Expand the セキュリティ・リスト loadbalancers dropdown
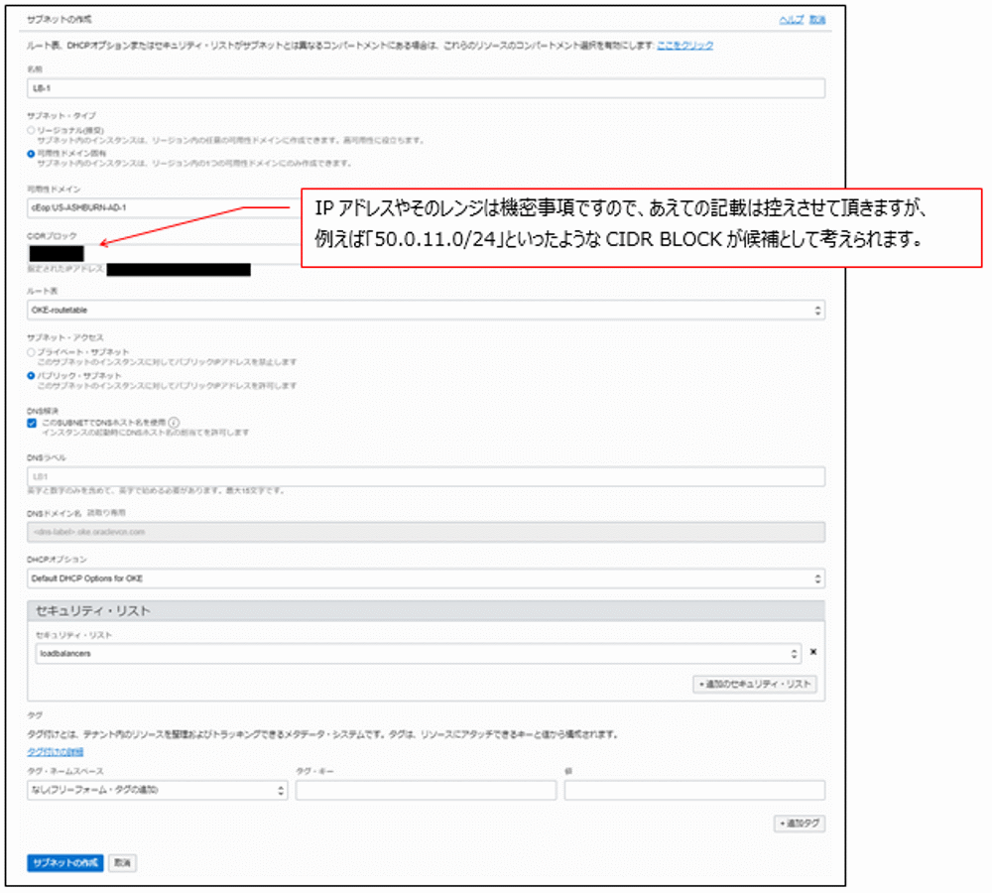The image size is (992, 893). click(x=794, y=652)
